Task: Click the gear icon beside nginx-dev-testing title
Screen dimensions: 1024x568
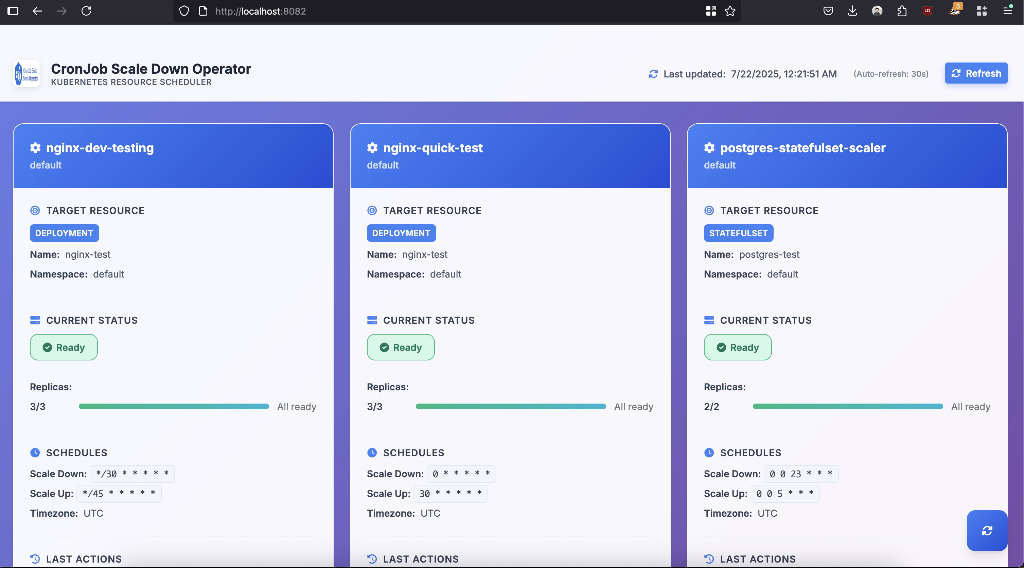Action: (35, 147)
